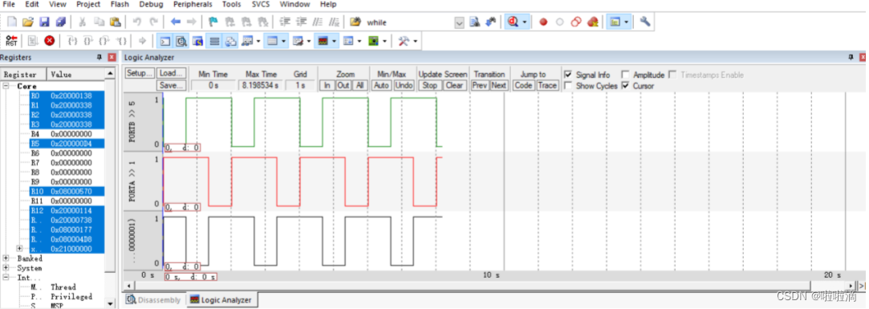Screen dimensions: 869x309
Task: Open the Debug menu
Action: click(x=152, y=5)
